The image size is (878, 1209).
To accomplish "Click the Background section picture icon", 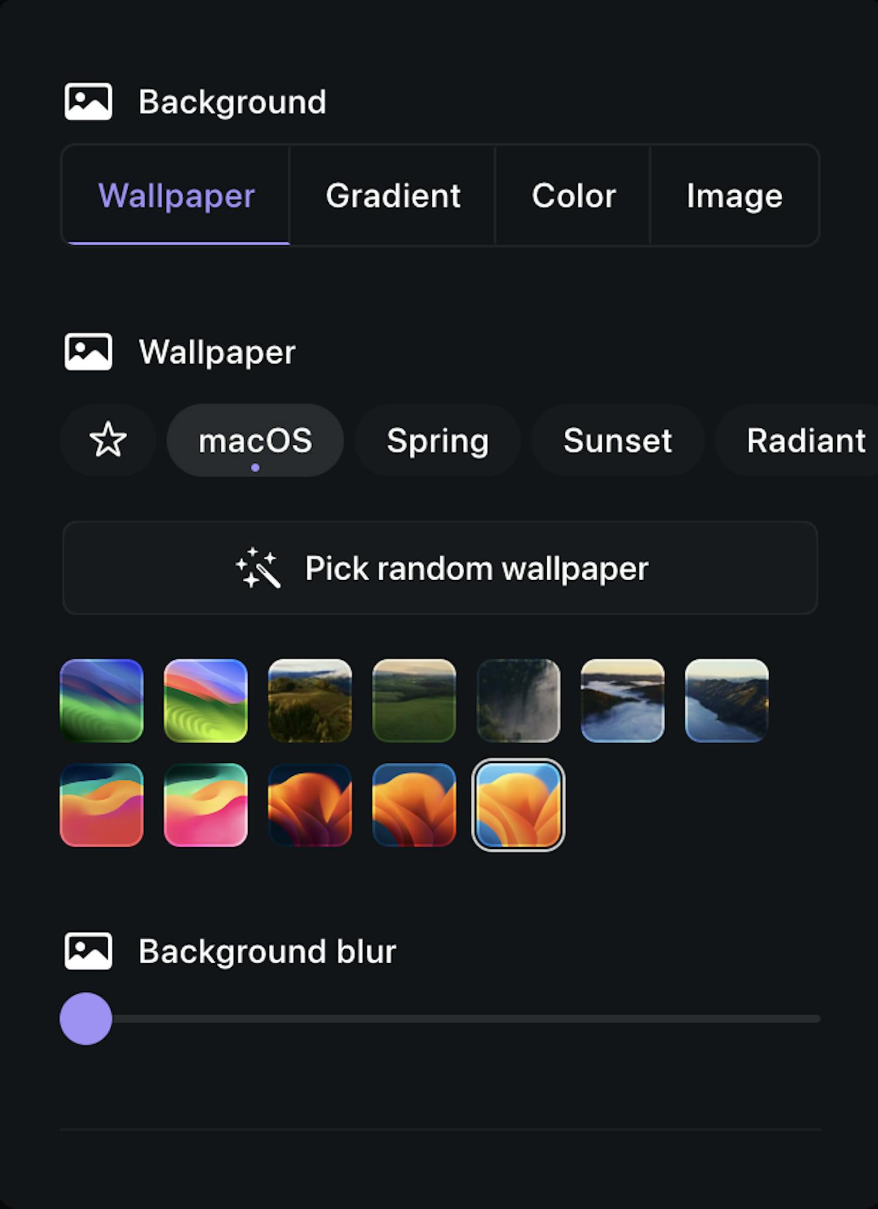I will pyautogui.click(x=88, y=102).
